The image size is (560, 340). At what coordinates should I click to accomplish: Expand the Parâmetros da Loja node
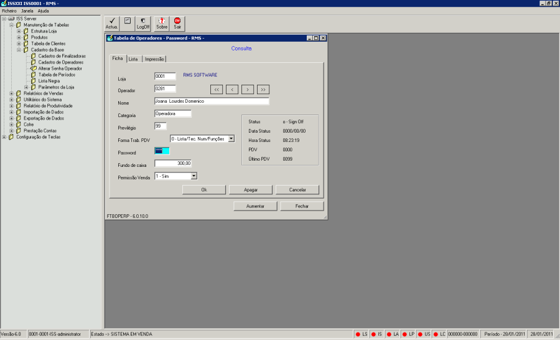click(26, 87)
